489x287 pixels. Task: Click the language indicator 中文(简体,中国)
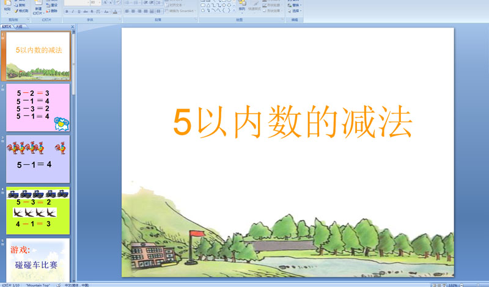(x=77, y=285)
